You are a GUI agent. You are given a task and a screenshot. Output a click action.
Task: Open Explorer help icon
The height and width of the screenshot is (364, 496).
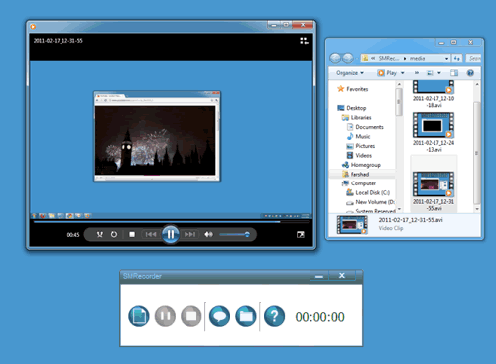click(x=470, y=73)
